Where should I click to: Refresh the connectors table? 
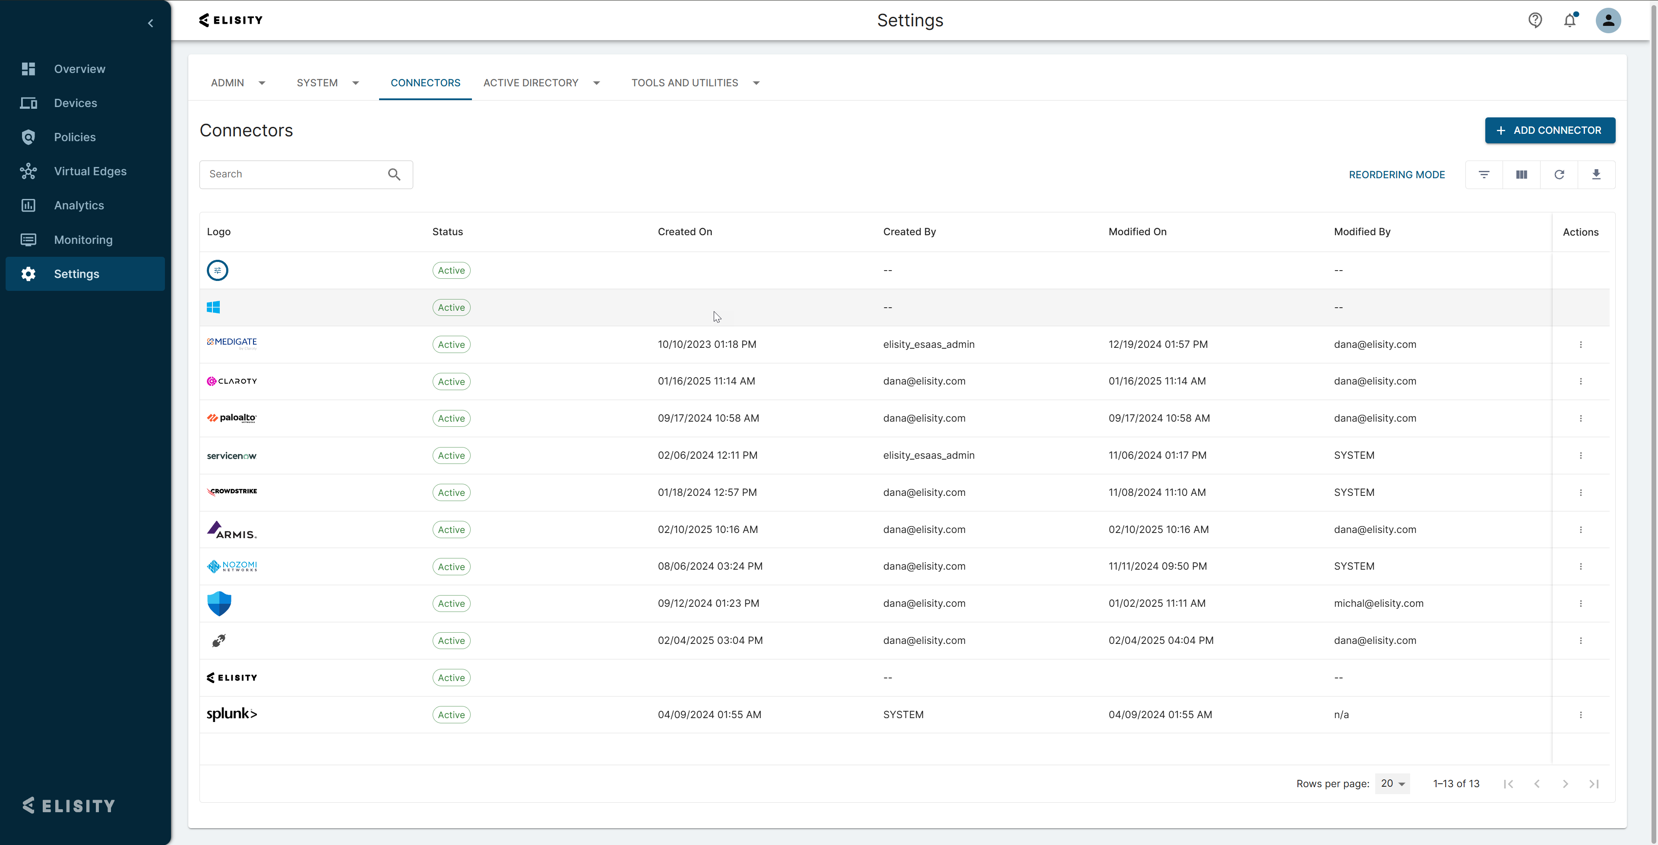pos(1559,174)
